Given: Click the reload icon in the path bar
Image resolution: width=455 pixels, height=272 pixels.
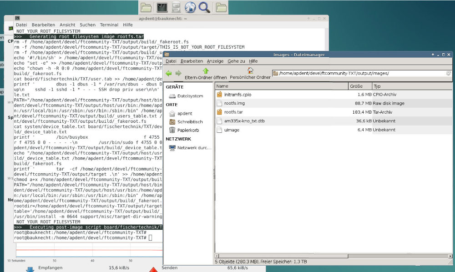Looking at the screenshot, I should tap(449, 73).
